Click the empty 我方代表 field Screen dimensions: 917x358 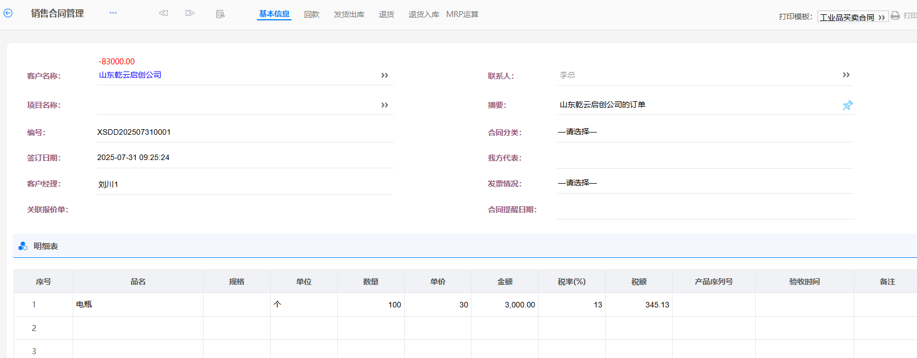705,158
